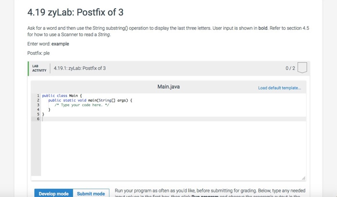The height and width of the screenshot is (197, 337).
Task: Click the 'public class Main {' code line
Action: [62, 95]
